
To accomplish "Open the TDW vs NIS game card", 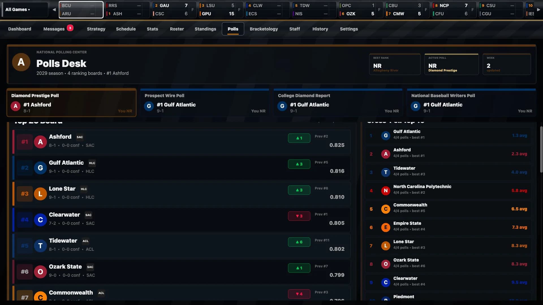I will [x=314, y=10].
